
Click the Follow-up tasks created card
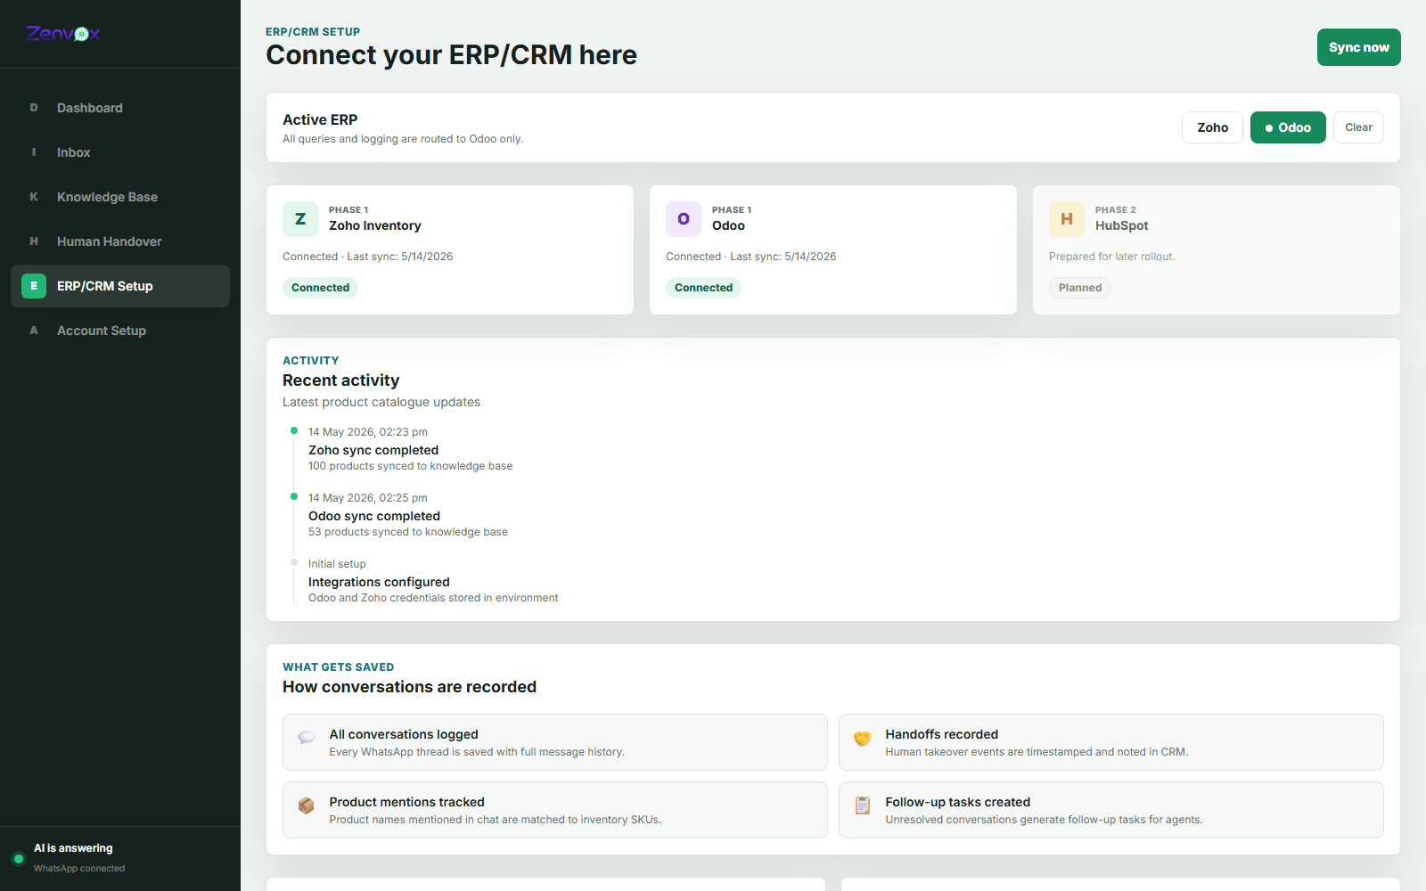(1111, 810)
